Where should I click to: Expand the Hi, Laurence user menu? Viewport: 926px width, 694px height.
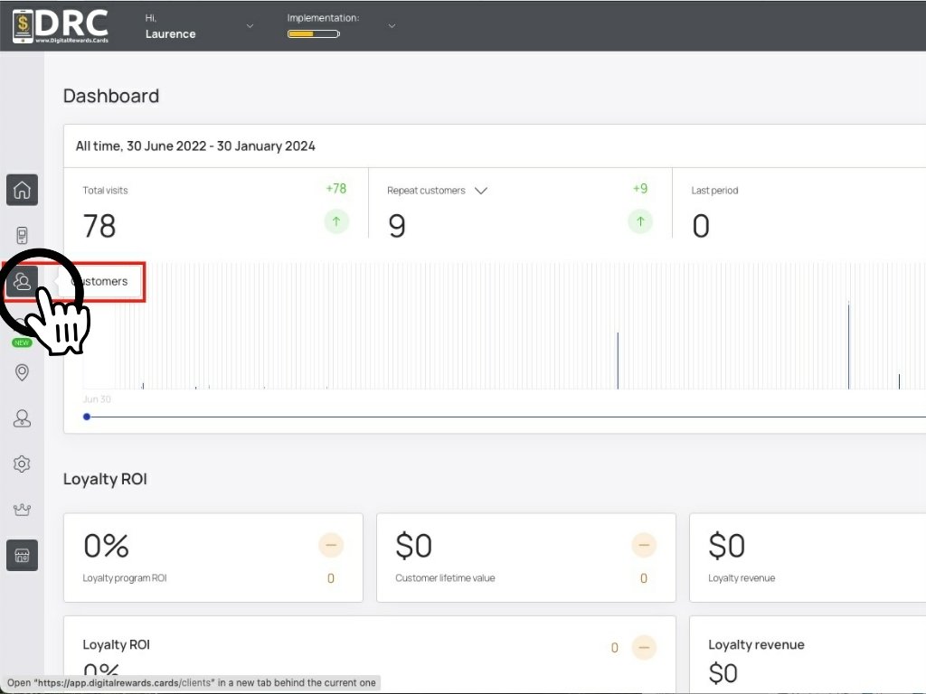(x=199, y=26)
